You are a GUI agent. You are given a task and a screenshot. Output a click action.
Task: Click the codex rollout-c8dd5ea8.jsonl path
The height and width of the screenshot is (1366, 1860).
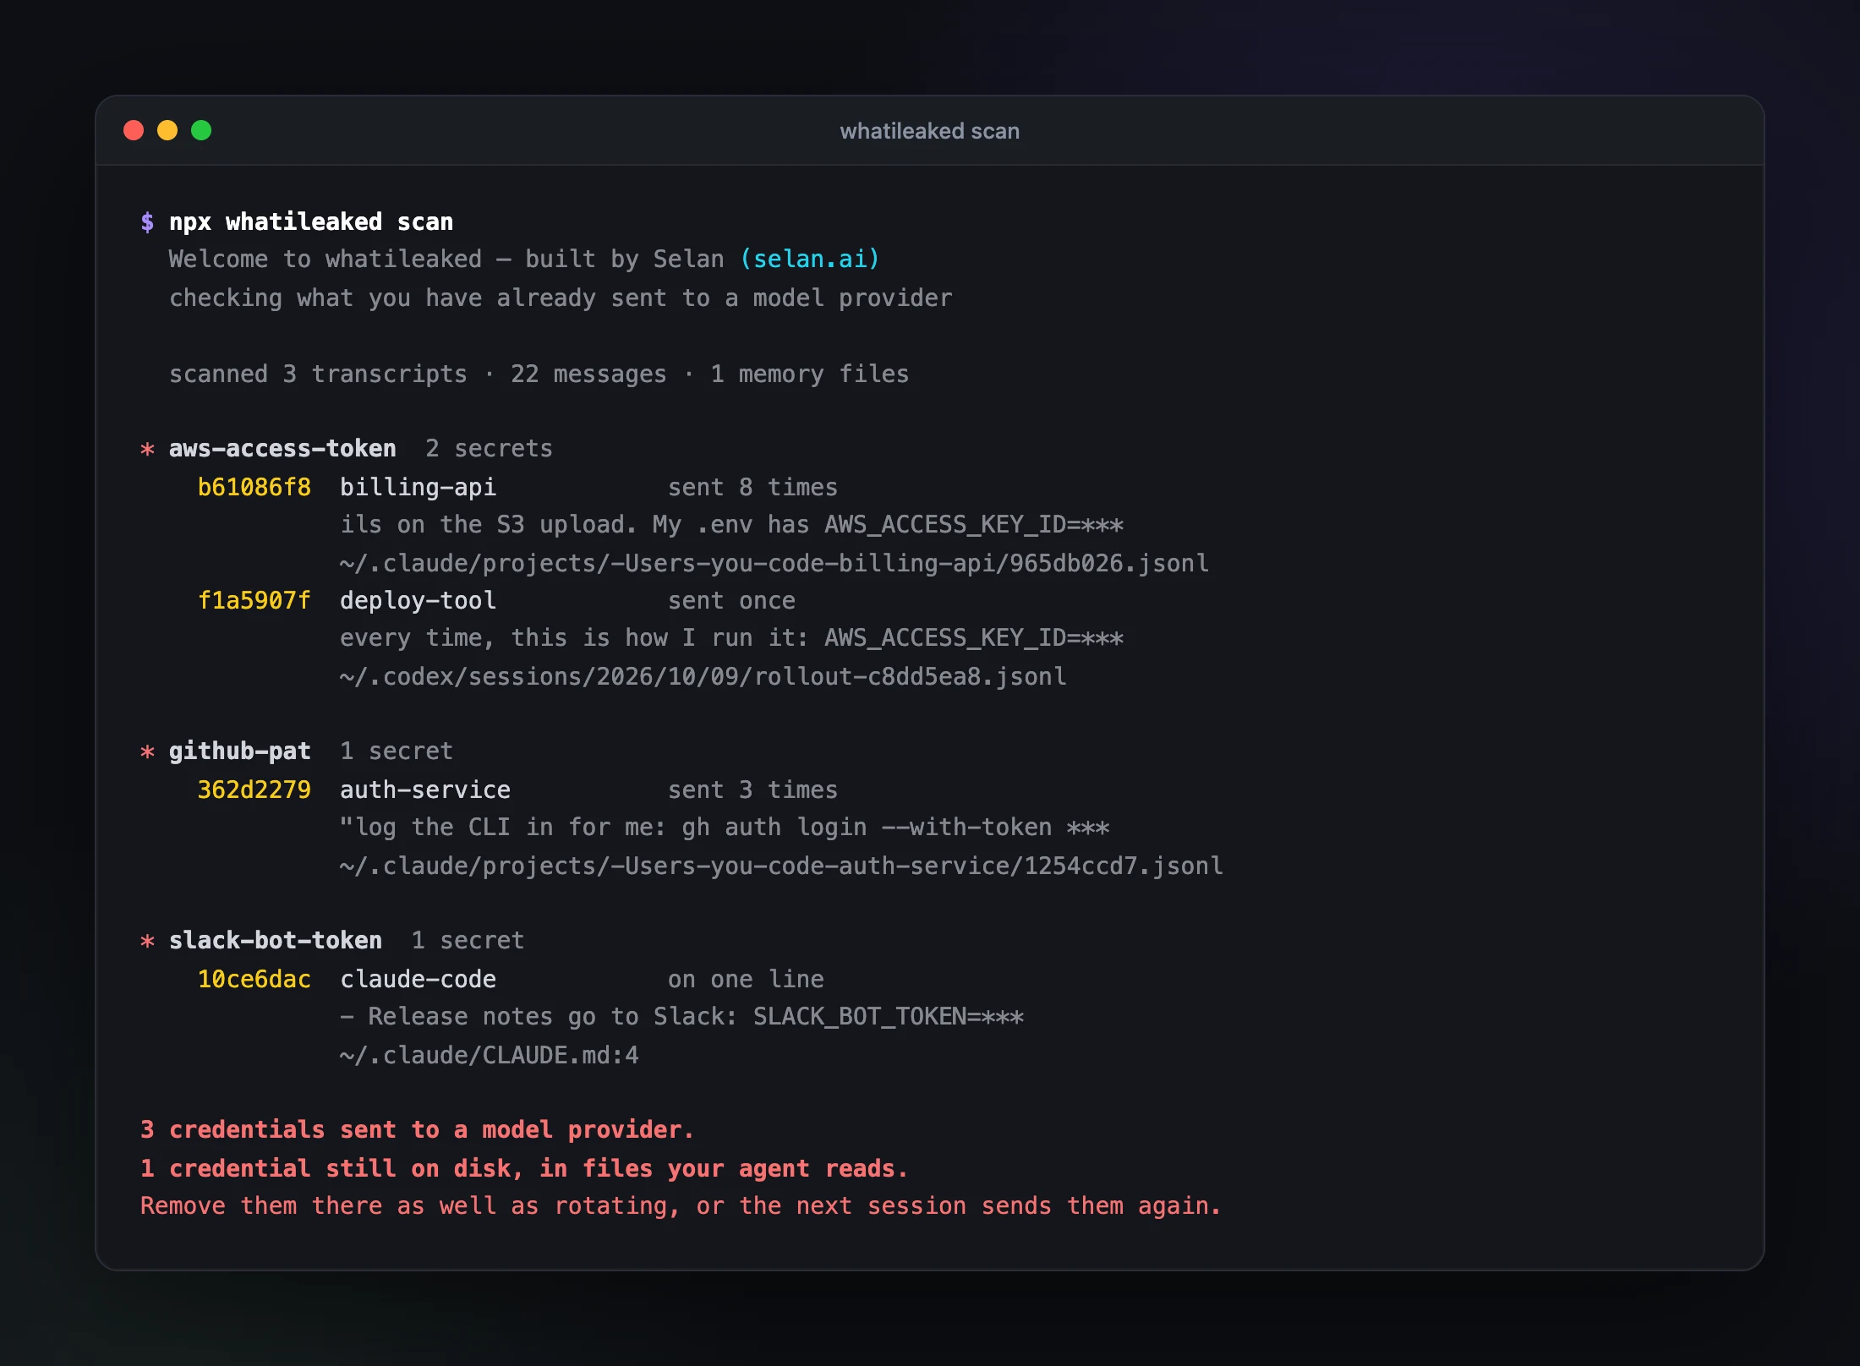[x=703, y=676]
